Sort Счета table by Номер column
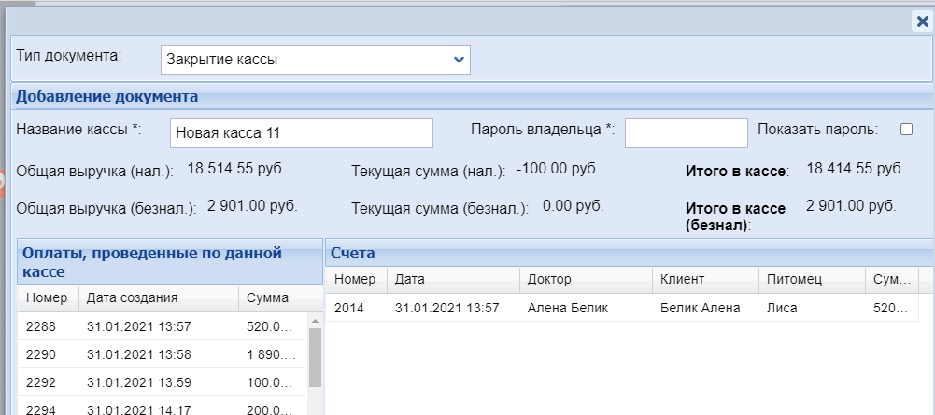Image resolution: width=935 pixels, height=415 pixels. coord(355,279)
